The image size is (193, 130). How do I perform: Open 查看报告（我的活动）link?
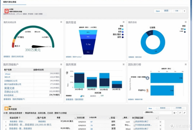click(135, 57)
